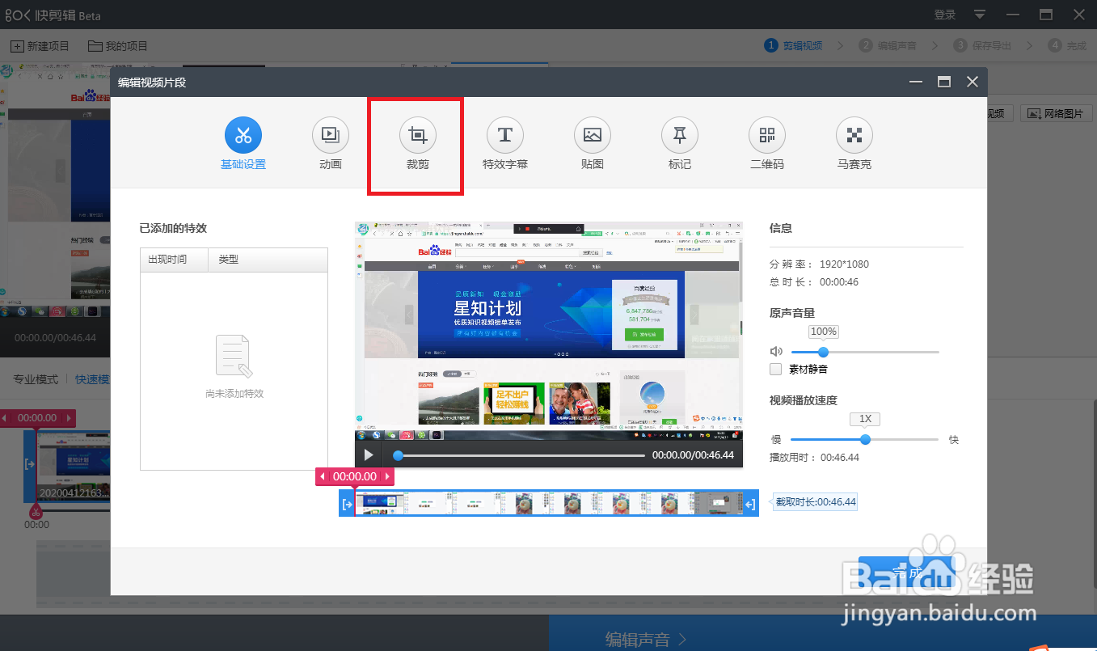This screenshot has width=1097, height=651.
Task: Close the 编辑视频片段 dialog
Action: click(x=973, y=82)
